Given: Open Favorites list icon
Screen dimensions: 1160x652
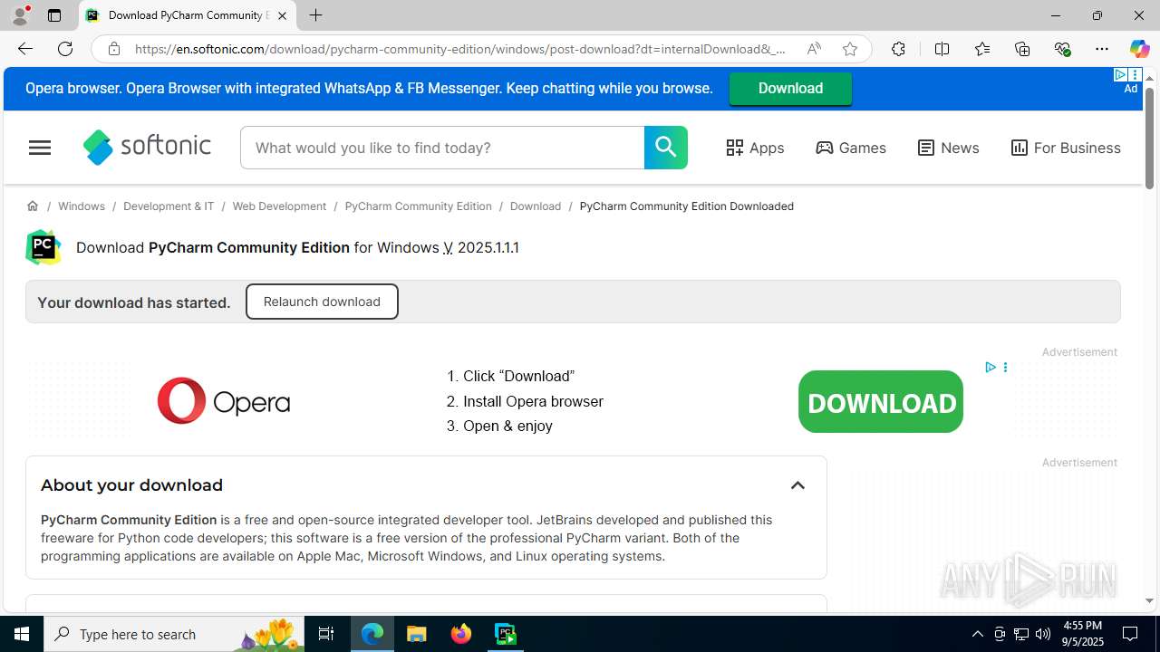Looking at the screenshot, I should tap(982, 49).
